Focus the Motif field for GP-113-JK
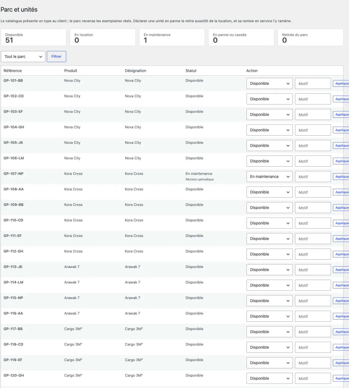The width and height of the screenshot is (349, 388). click(x=313, y=270)
